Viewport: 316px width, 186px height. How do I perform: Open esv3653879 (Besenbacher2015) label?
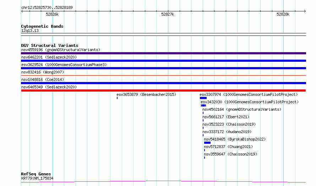146,94
